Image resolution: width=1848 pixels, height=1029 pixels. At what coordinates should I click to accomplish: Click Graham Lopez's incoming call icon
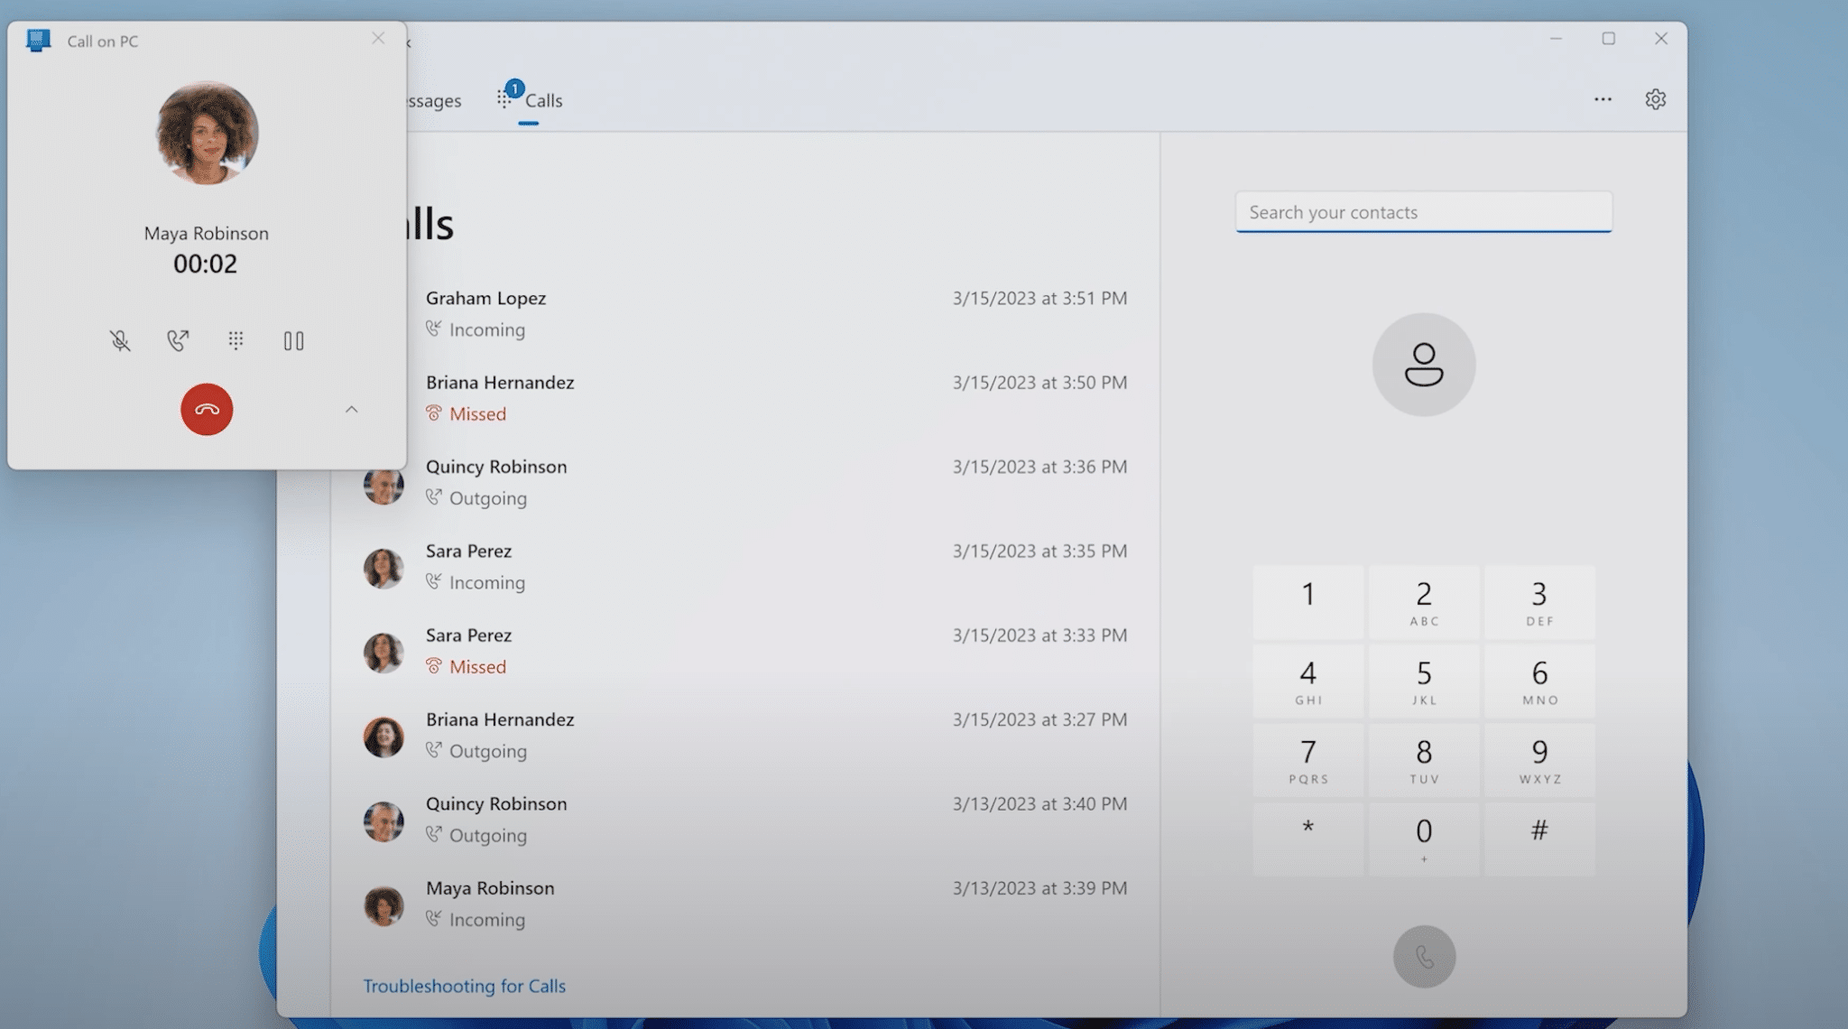436,329
